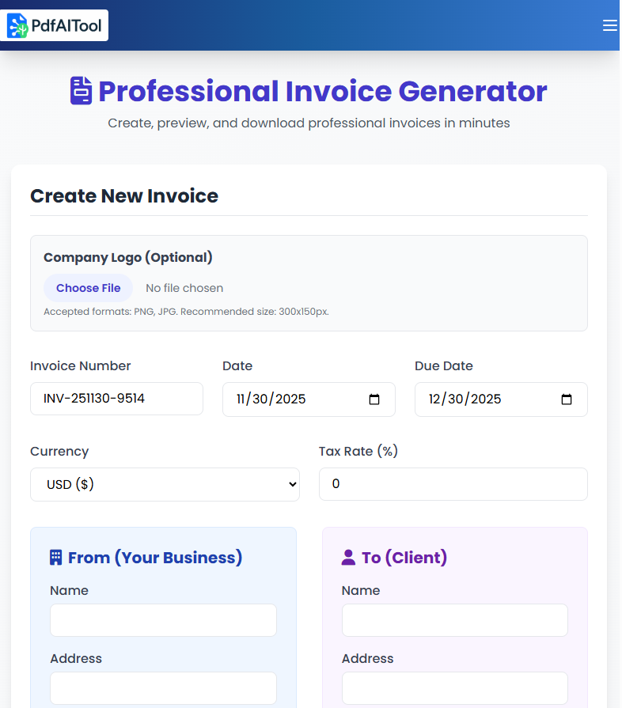622x708 pixels.
Task: Click the Due Date field showing 12/30/2025
Action: click(484, 399)
